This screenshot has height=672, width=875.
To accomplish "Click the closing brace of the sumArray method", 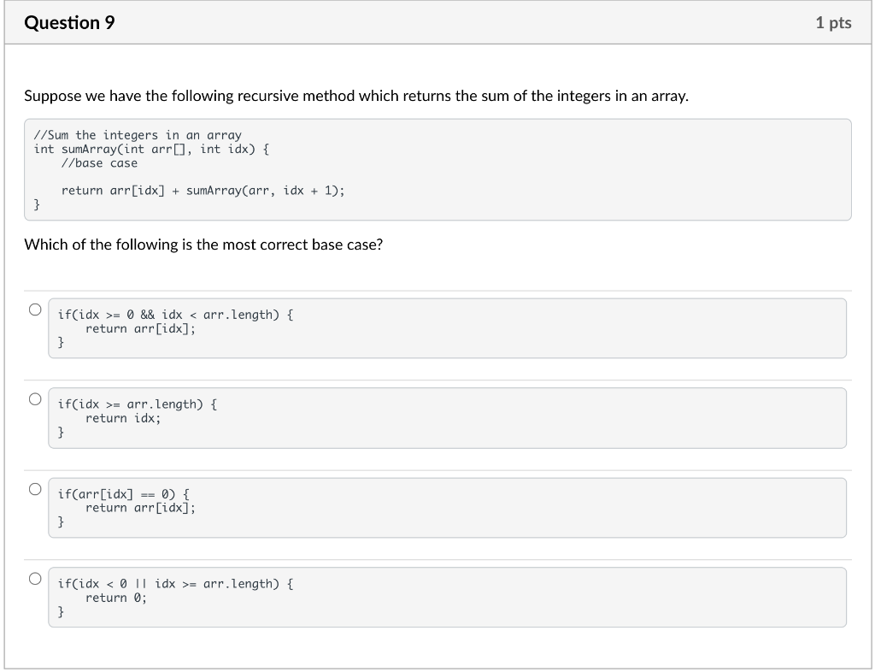I will (x=35, y=203).
